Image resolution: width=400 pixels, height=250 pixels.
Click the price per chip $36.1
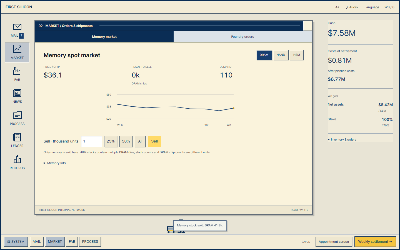[x=53, y=75]
